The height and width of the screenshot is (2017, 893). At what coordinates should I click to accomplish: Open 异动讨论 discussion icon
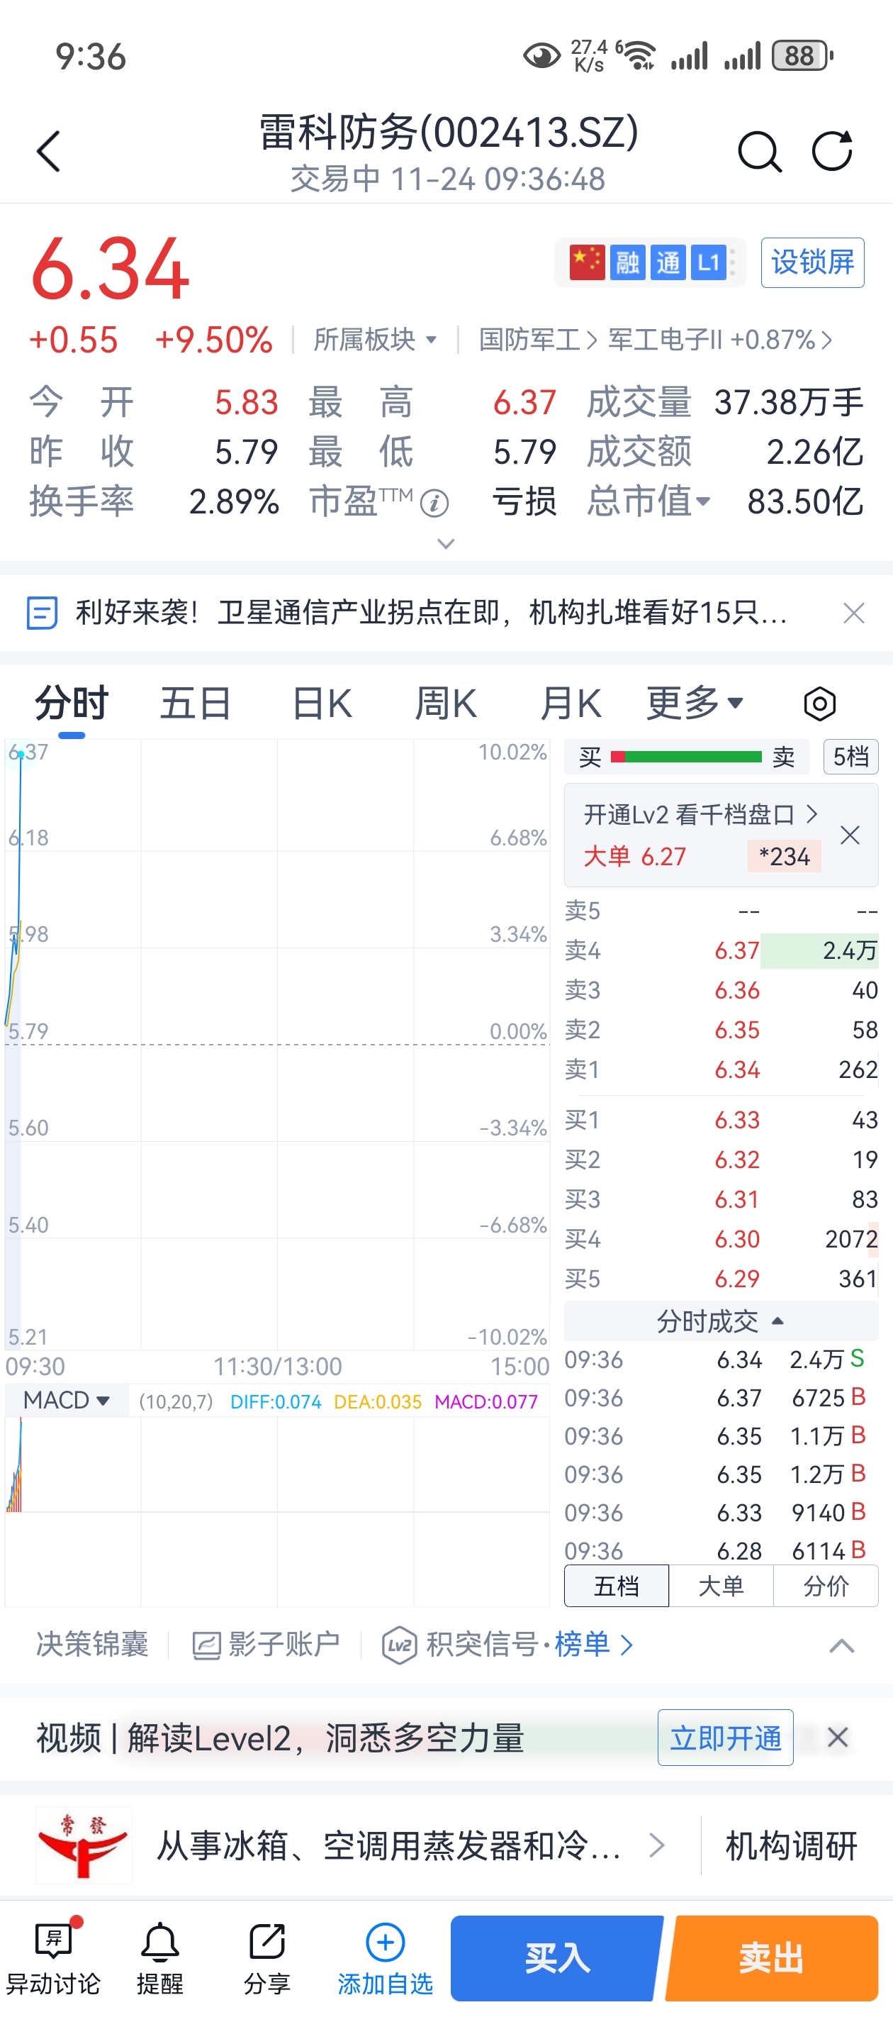pyautogui.click(x=53, y=1957)
